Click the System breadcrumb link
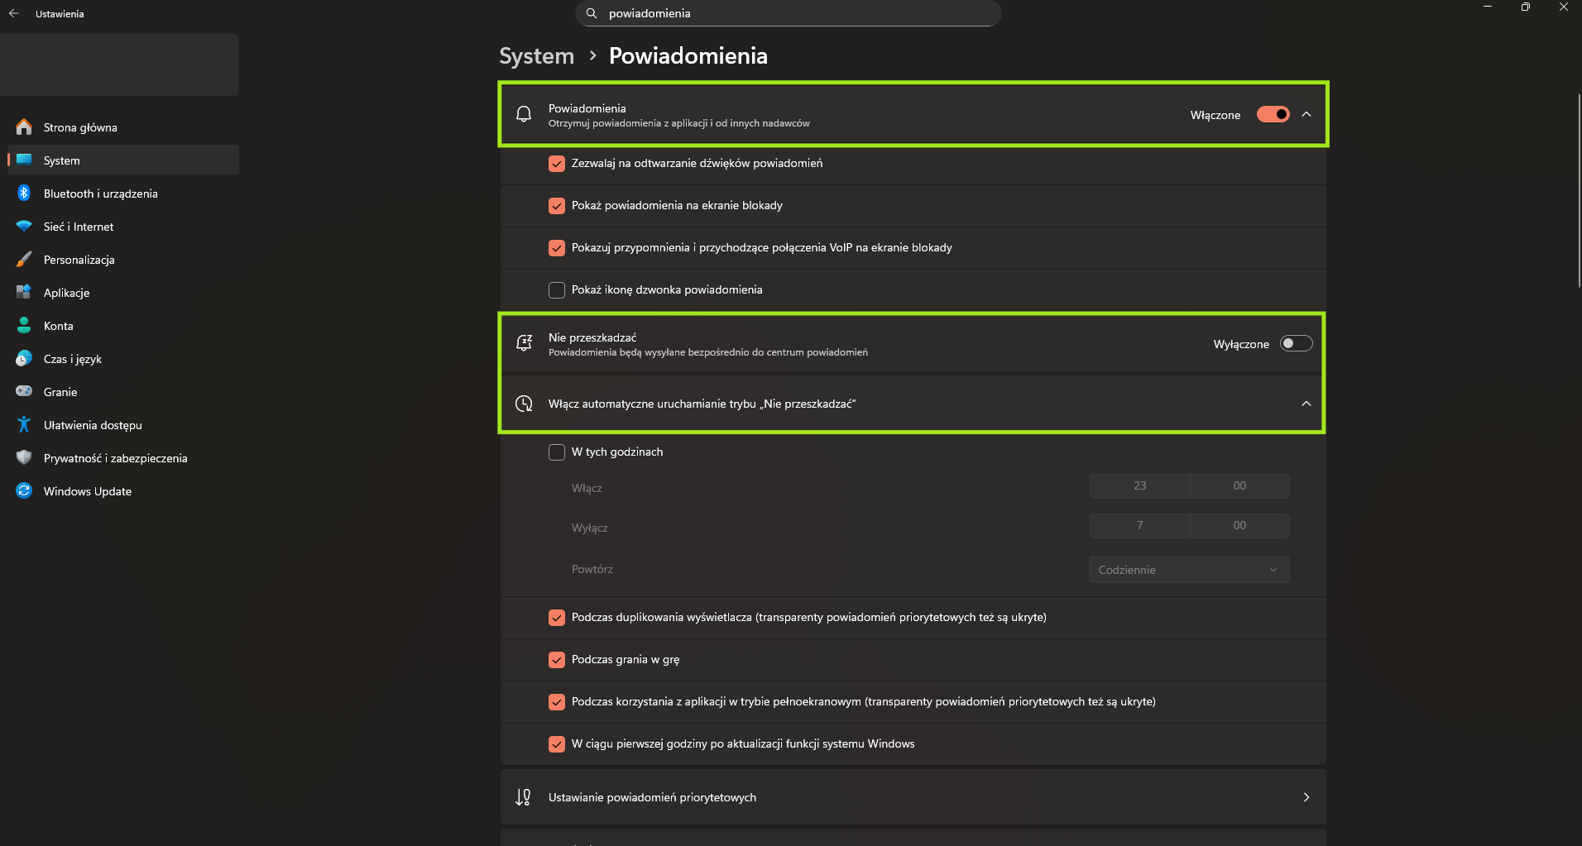 (x=536, y=56)
